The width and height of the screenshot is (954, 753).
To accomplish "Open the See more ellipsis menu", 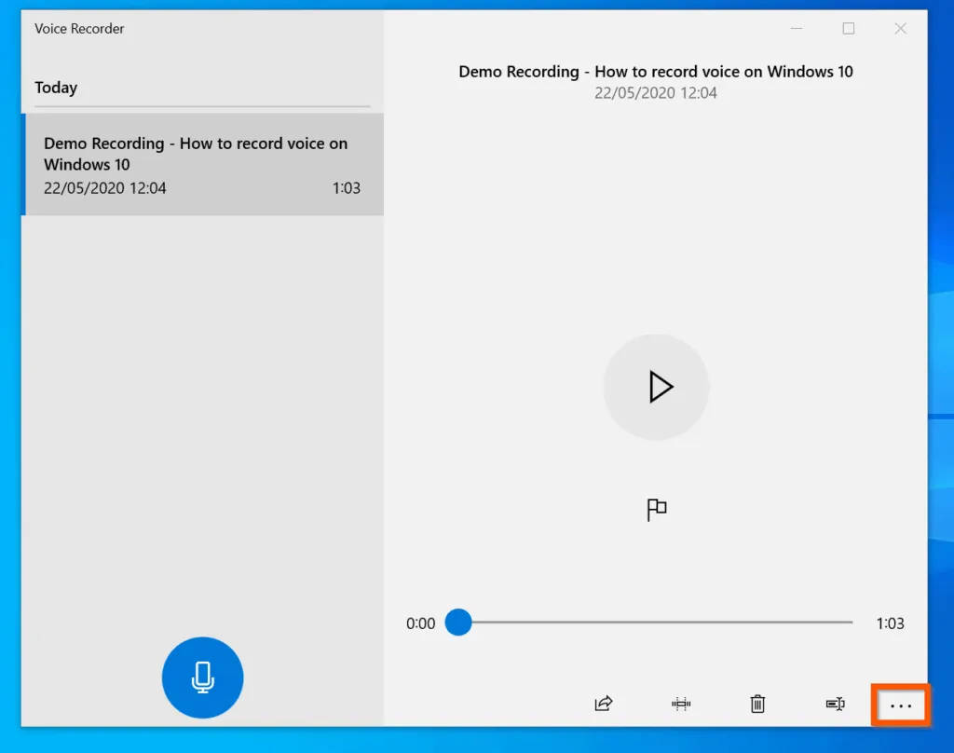I will pyautogui.click(x=900, y=705).
